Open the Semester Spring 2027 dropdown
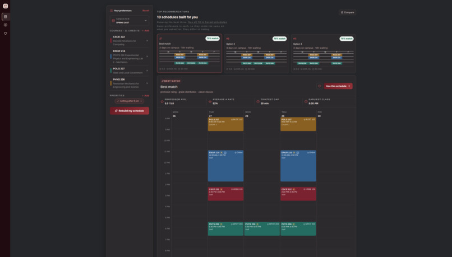The width and height of the screenshot is (452, 257). (130, 21)
